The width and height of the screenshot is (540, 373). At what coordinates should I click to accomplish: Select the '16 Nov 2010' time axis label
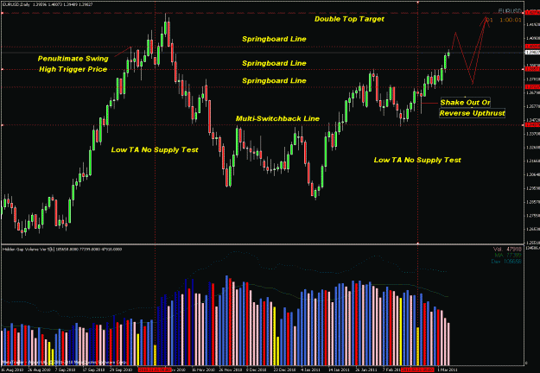pos(203,370)
